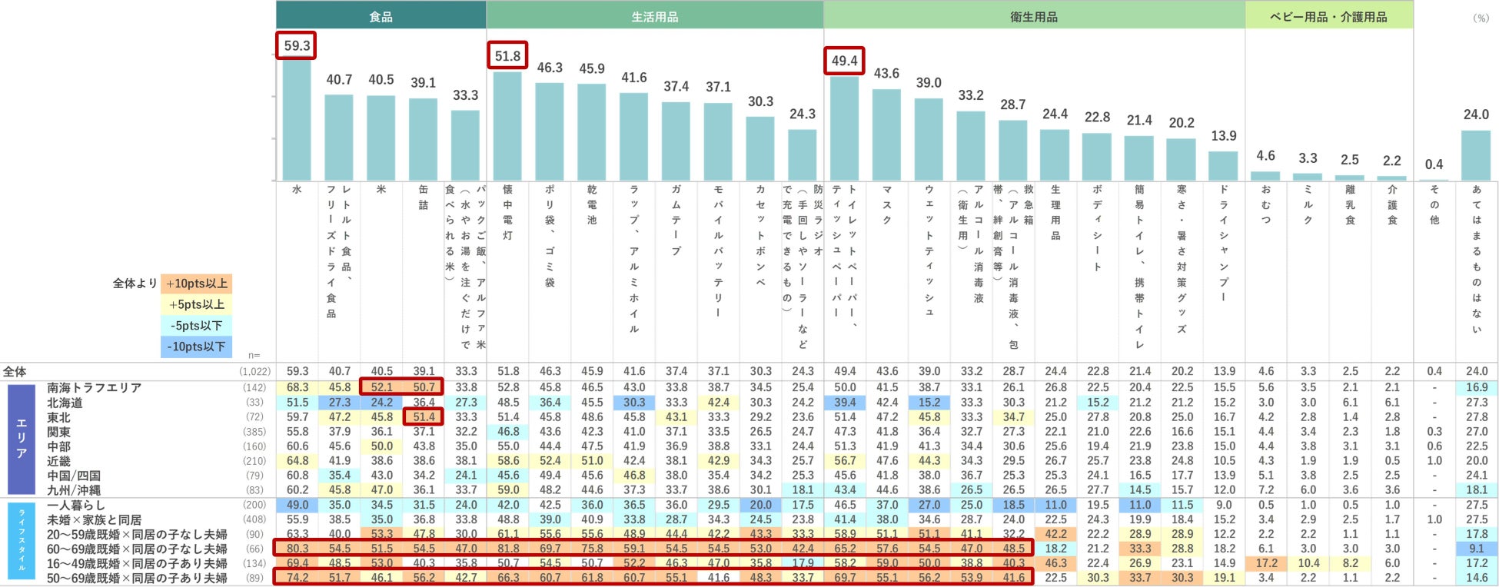This screenshot has height=587, width=1499.
Task: Click the マスク bar labeled 43.6
Action: [x=886, y=135]
